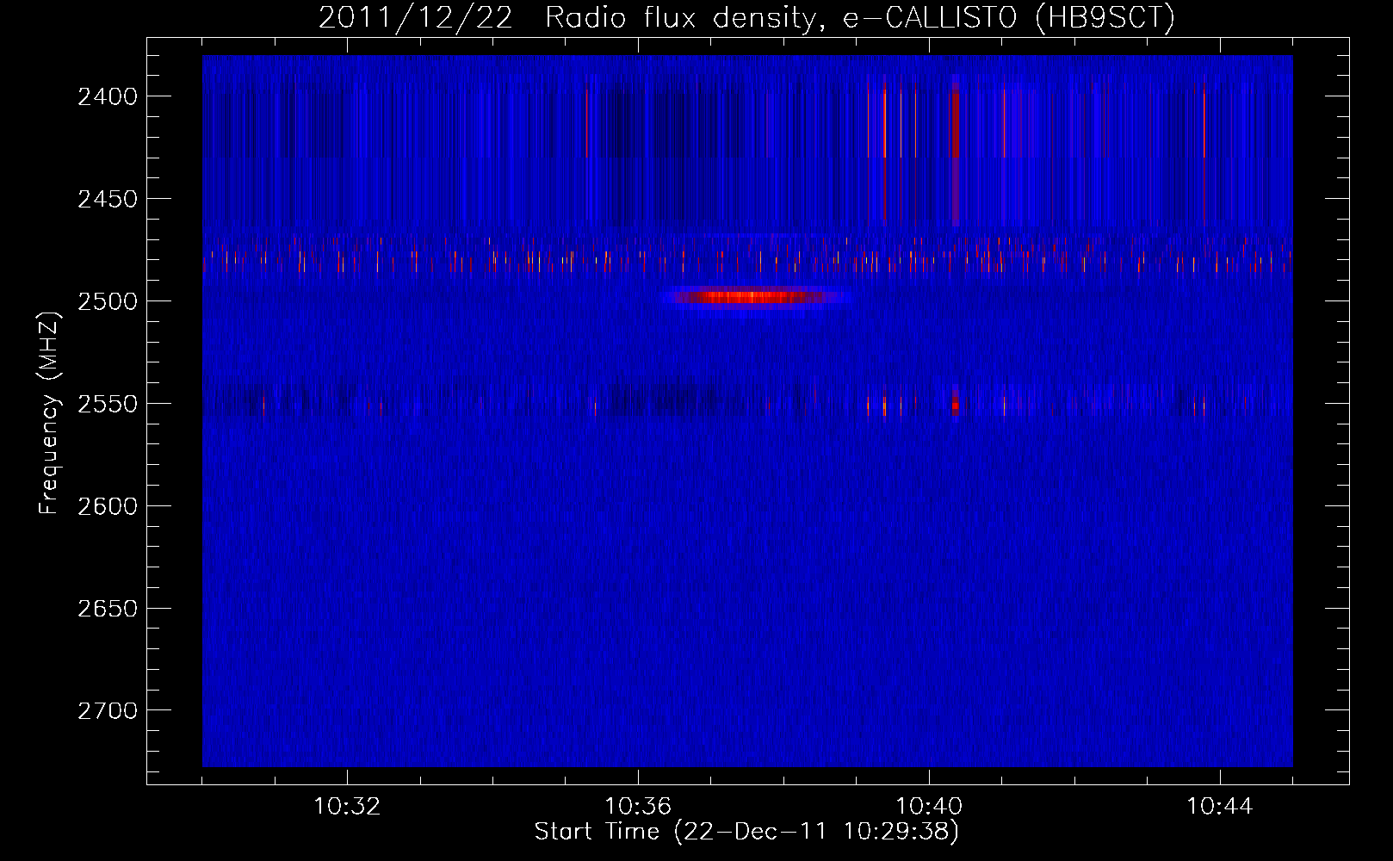Select the 2450 frequency tick label
Viewport: 1393px width, 861px height.
tap(108, 199)
